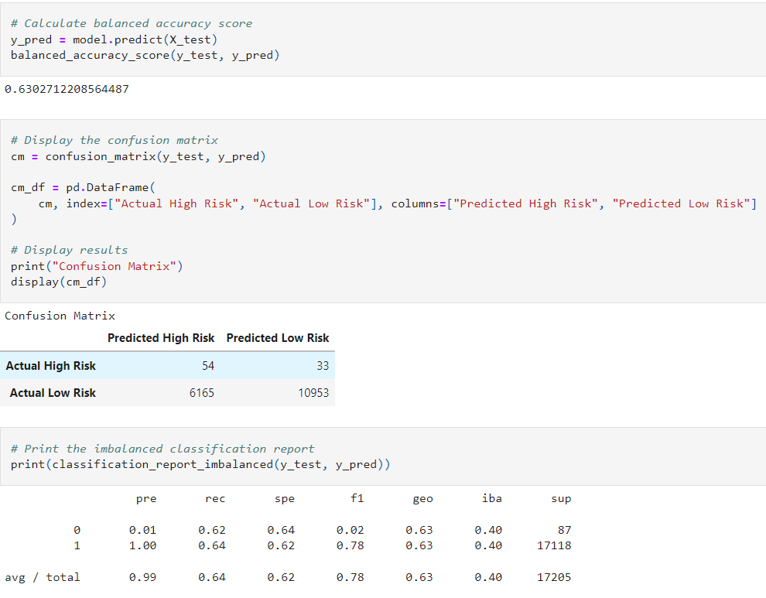Click the cell value 6165
Screen dimensions: 766x598
tap(202, 393)
